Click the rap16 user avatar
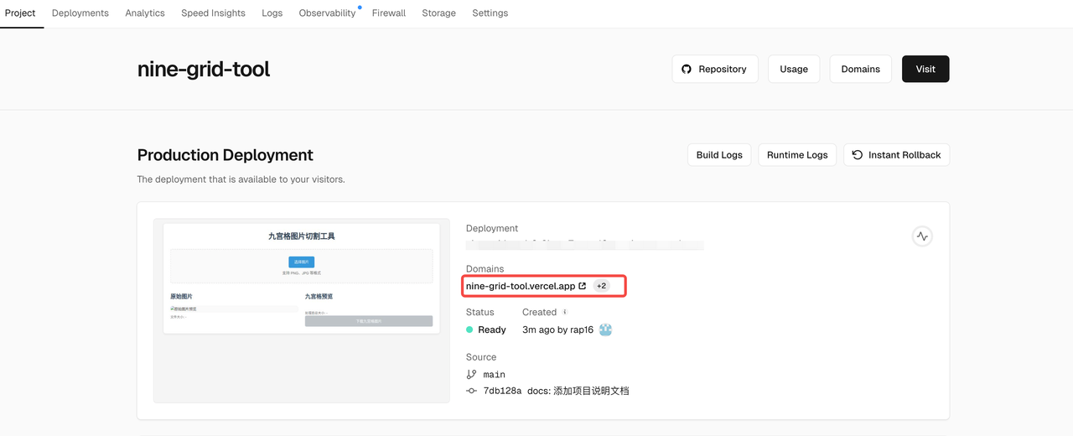 click(x=605, y=330)
